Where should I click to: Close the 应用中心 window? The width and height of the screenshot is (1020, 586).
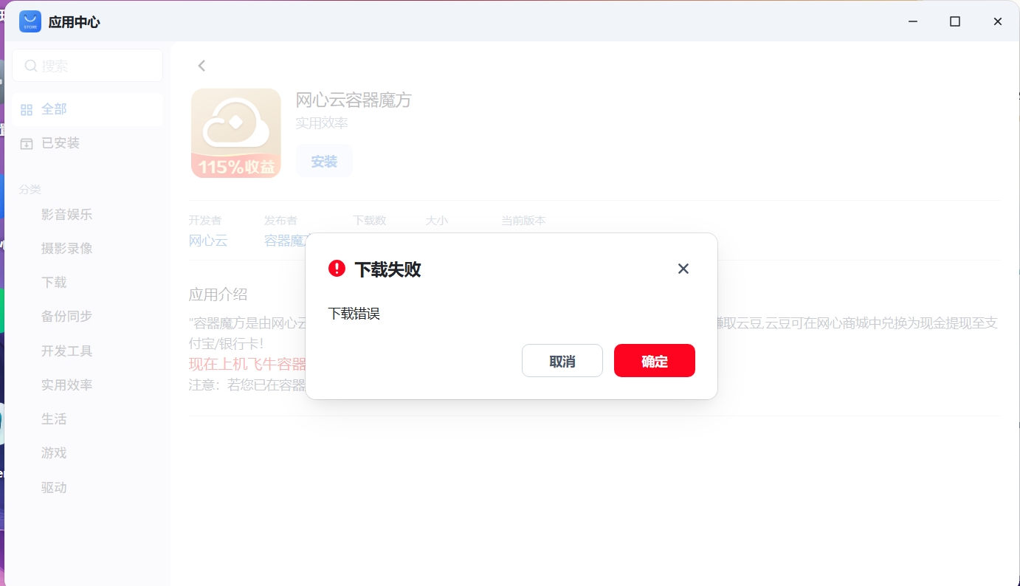(x=998, y=21)
